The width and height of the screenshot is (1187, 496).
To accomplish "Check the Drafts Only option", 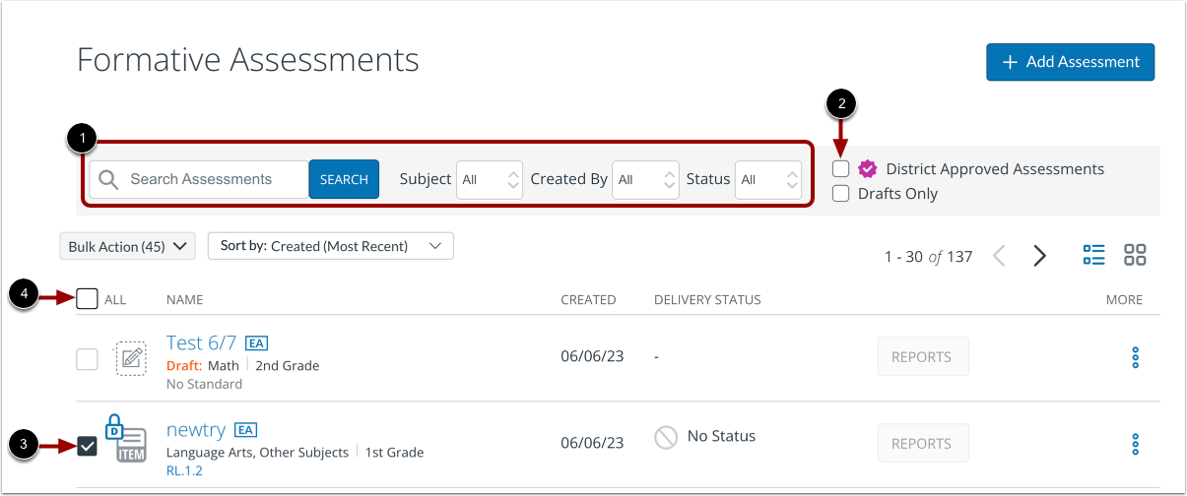I will [x=840, y=194].
